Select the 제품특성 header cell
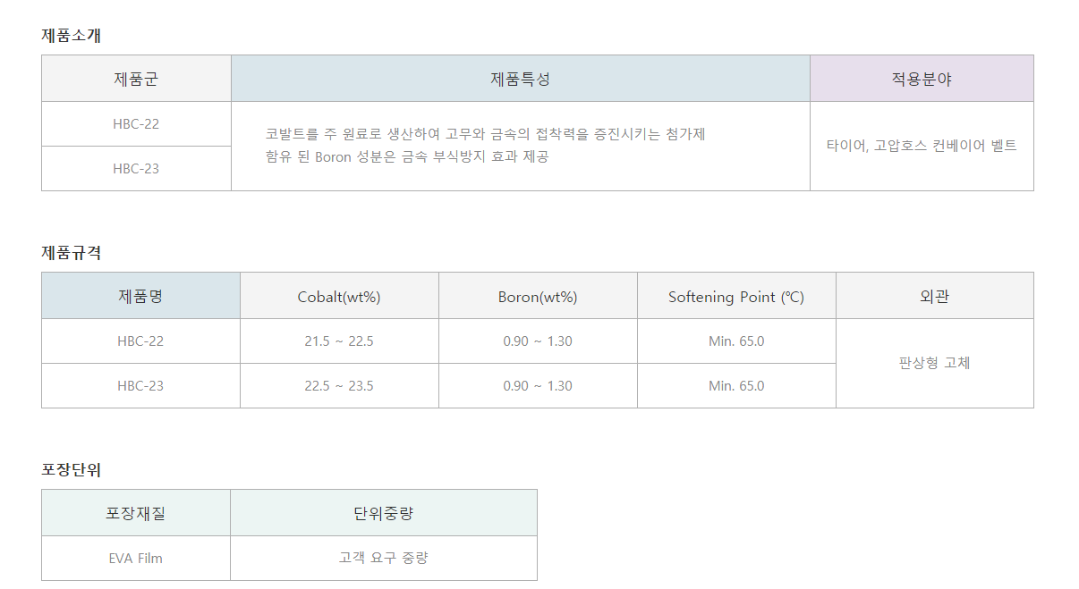 click(x=521, y=79)
